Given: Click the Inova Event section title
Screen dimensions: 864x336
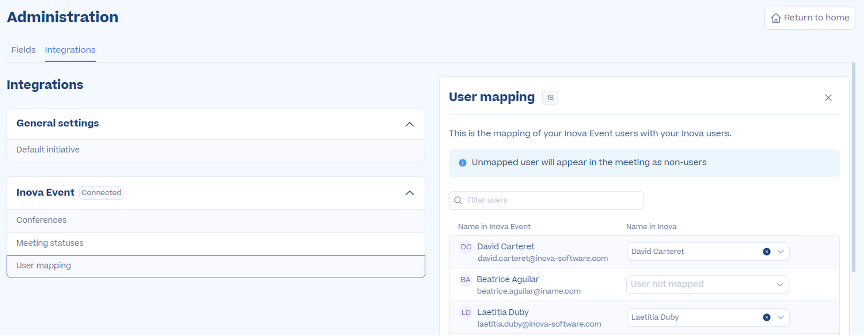Looking at the screenshot, I should tap(45, 193).
